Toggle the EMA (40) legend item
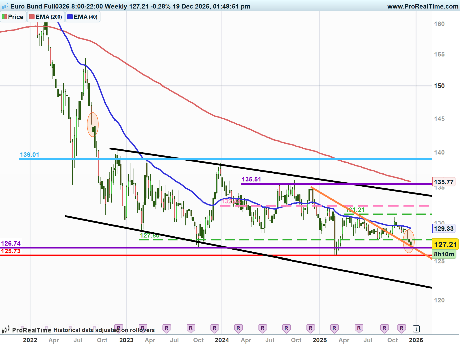 [x=83, y=17]
